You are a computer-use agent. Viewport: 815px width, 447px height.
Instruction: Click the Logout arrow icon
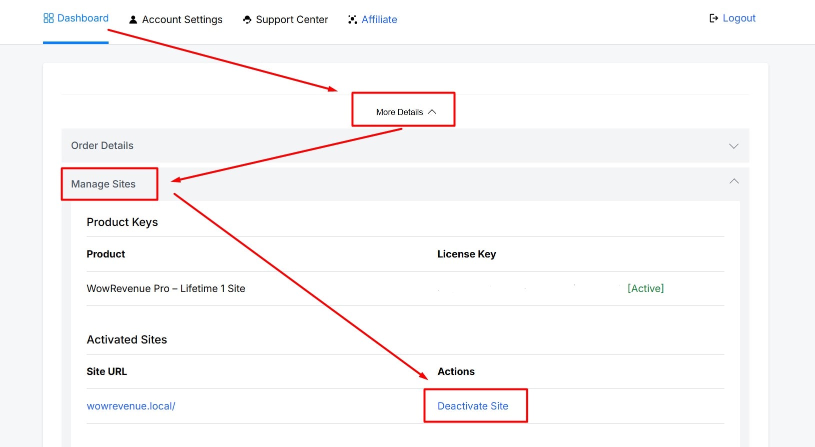[x=714, y=18]
